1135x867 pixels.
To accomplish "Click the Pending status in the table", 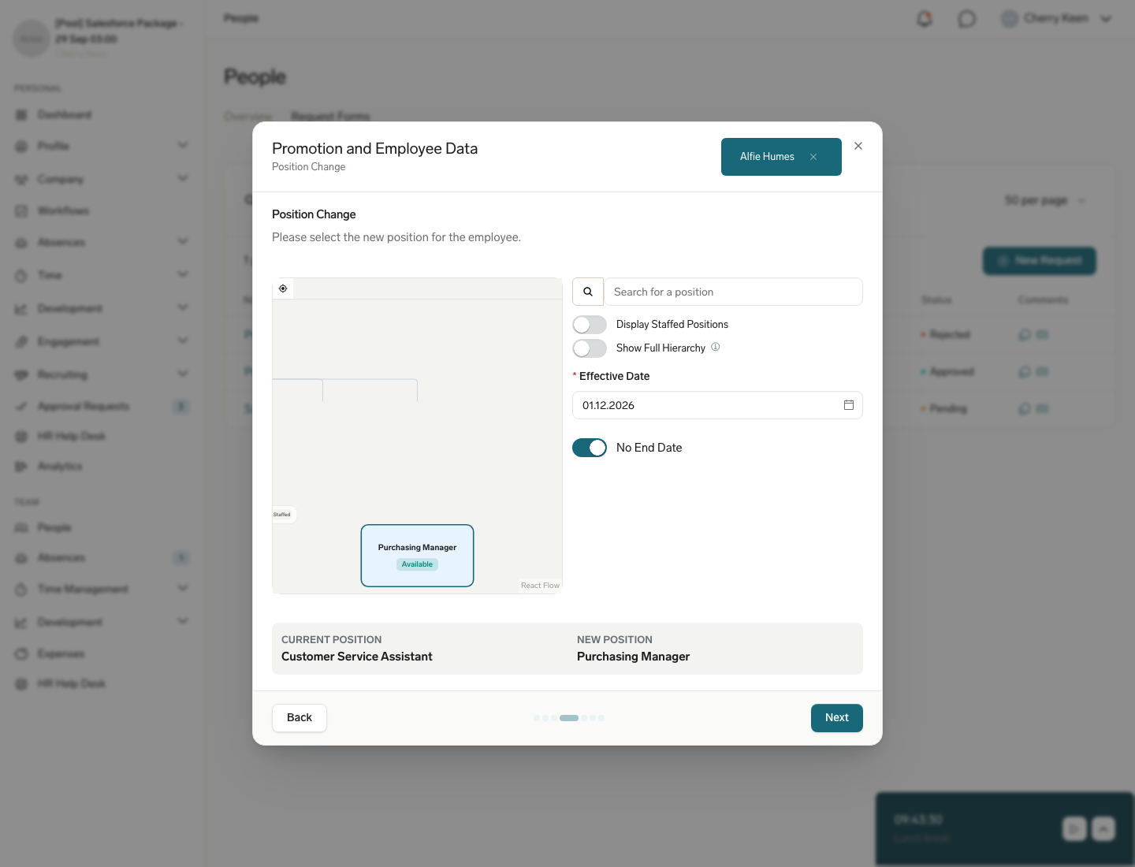I will coord(944,409).
